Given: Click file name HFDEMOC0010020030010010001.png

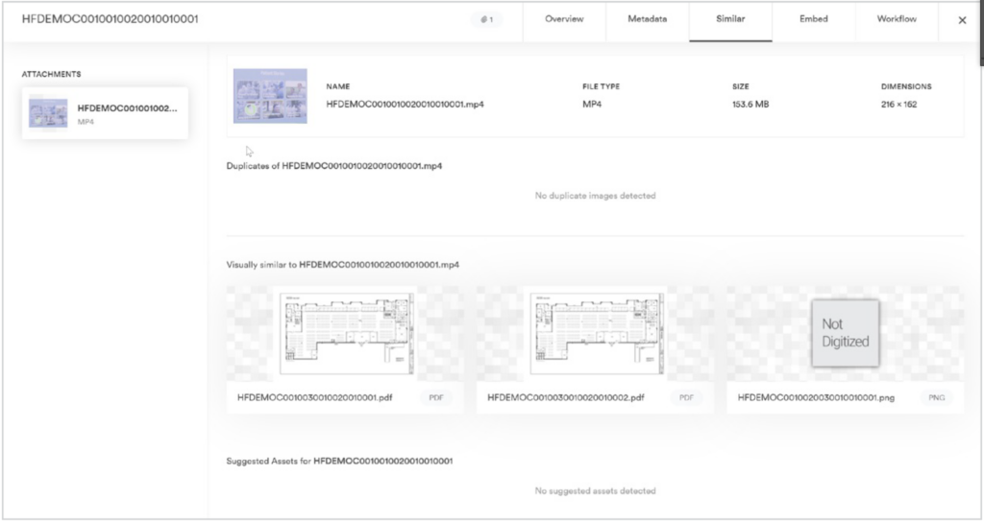Looking at the screenshot, I should pos(816,397).
